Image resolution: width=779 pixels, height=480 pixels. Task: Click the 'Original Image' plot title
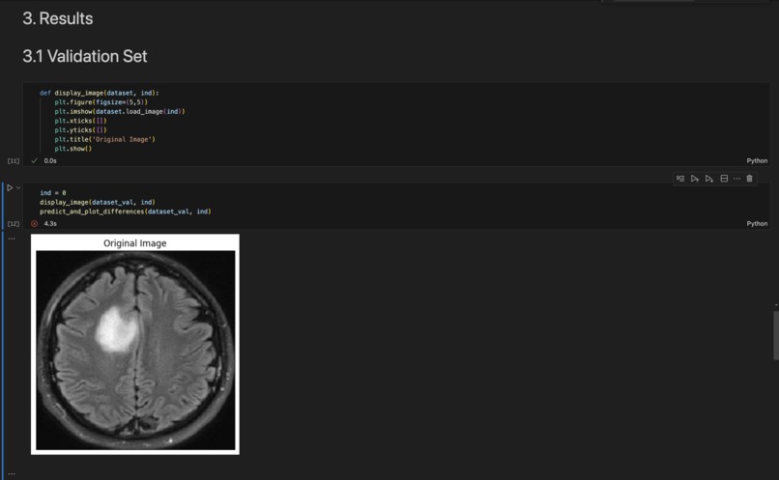coord(135,243)
